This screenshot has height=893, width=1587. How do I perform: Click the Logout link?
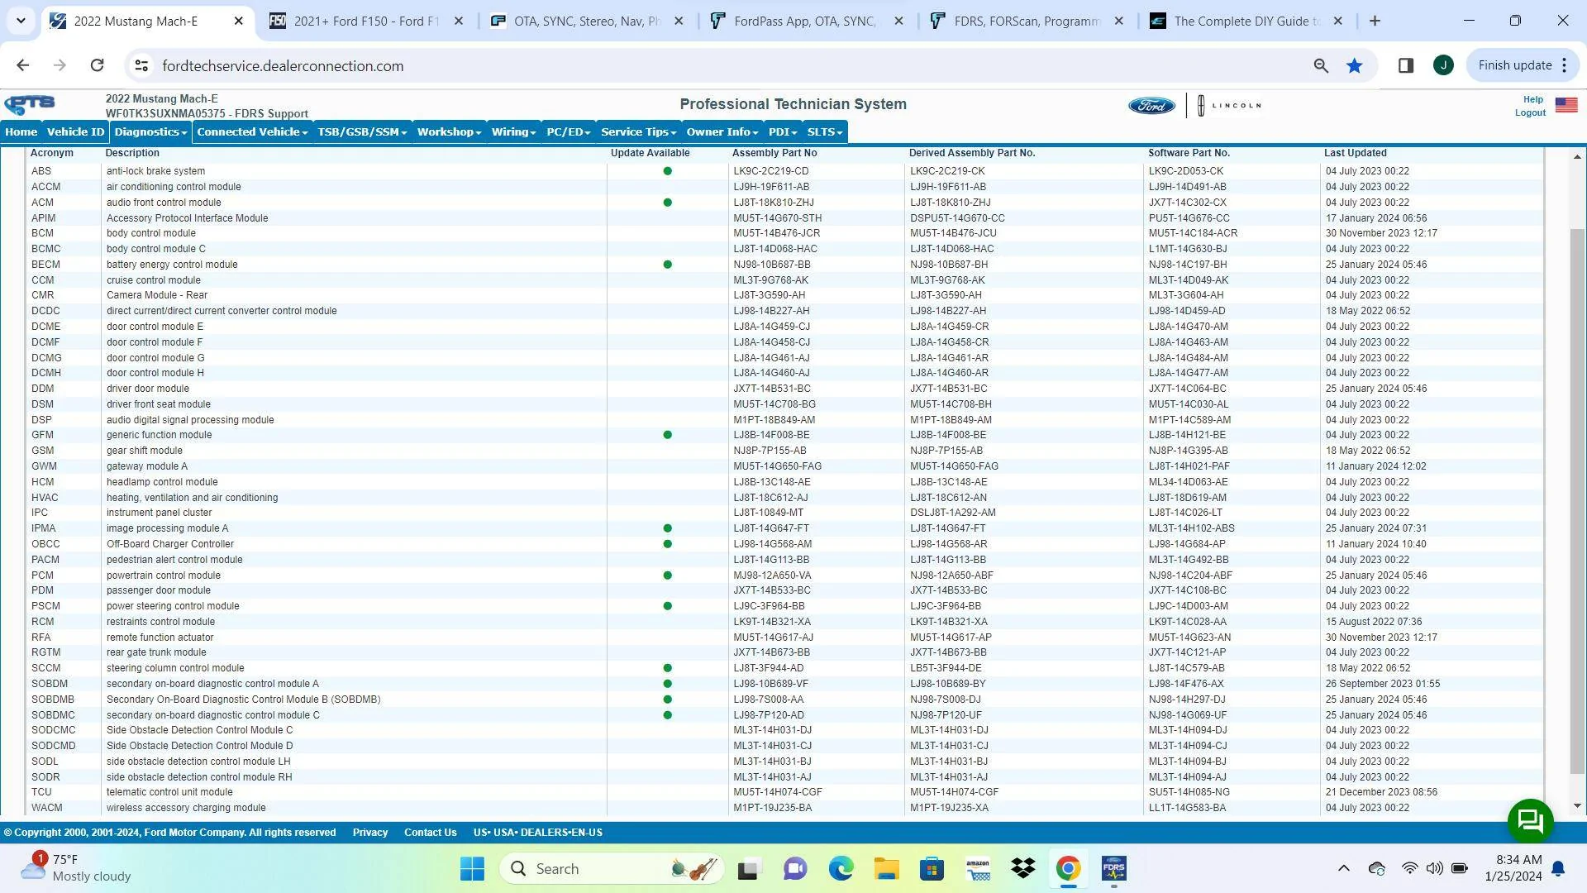[x=1530, y=113]
